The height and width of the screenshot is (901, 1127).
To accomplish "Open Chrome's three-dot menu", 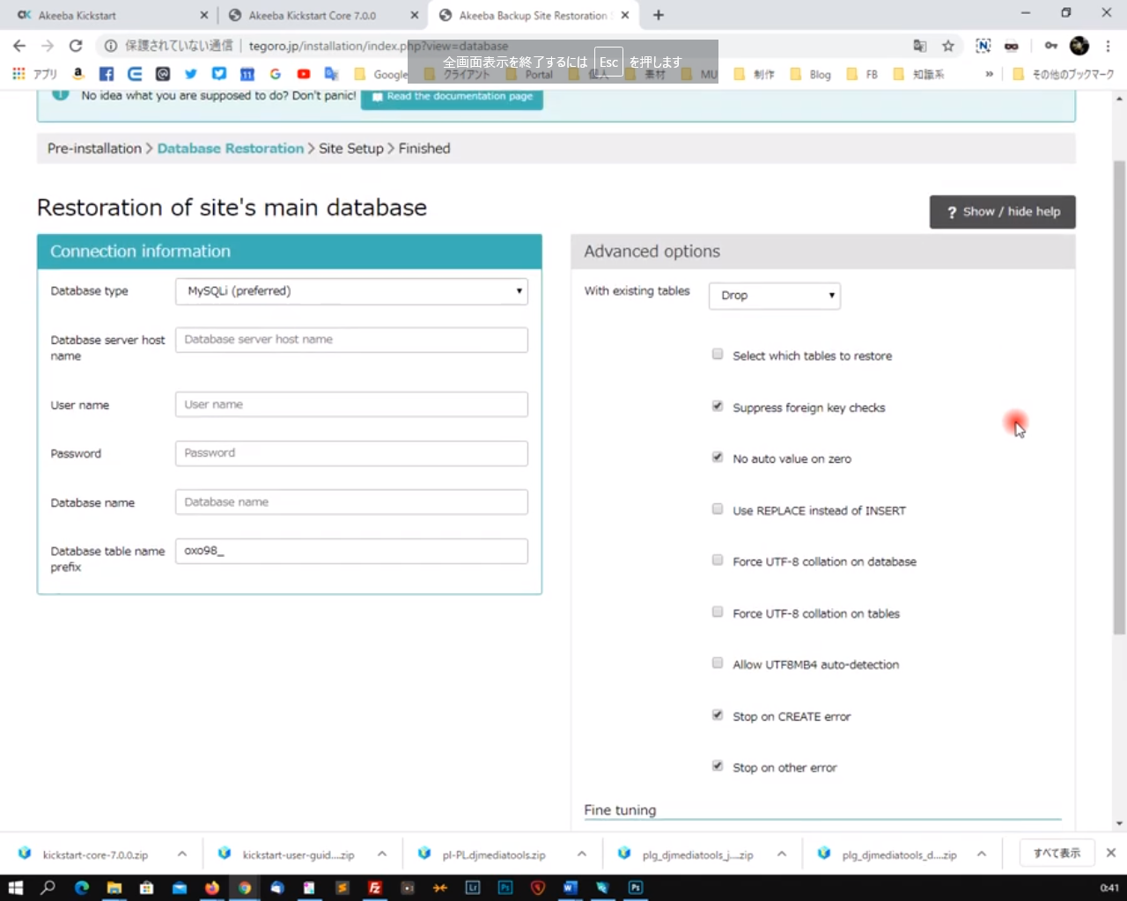I will click(x=1108, y=46).
